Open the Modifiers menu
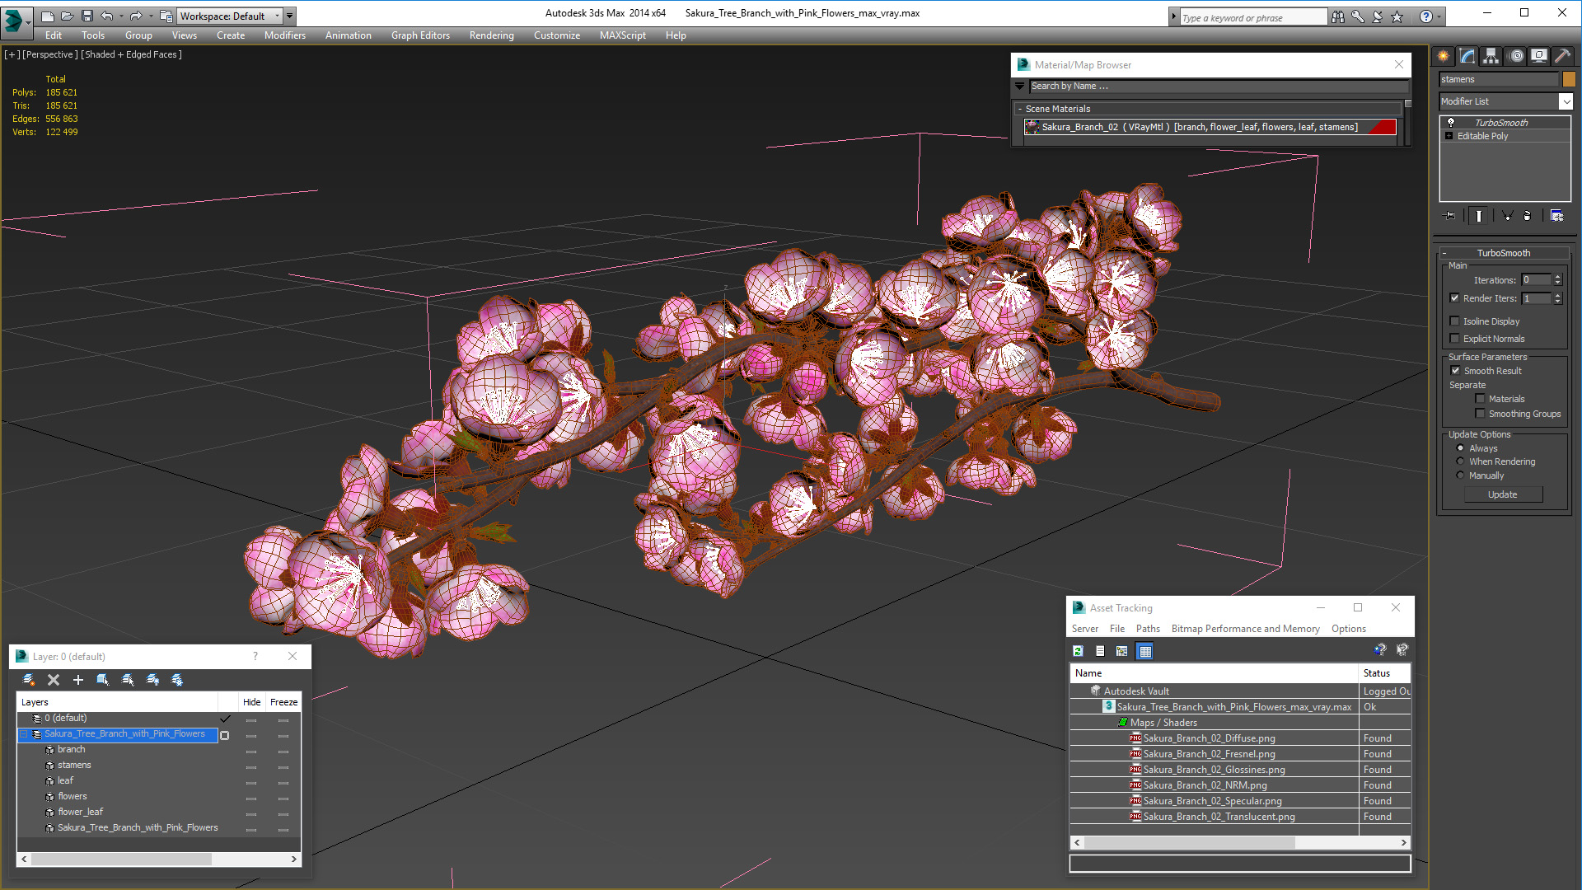 click(284, 35)
